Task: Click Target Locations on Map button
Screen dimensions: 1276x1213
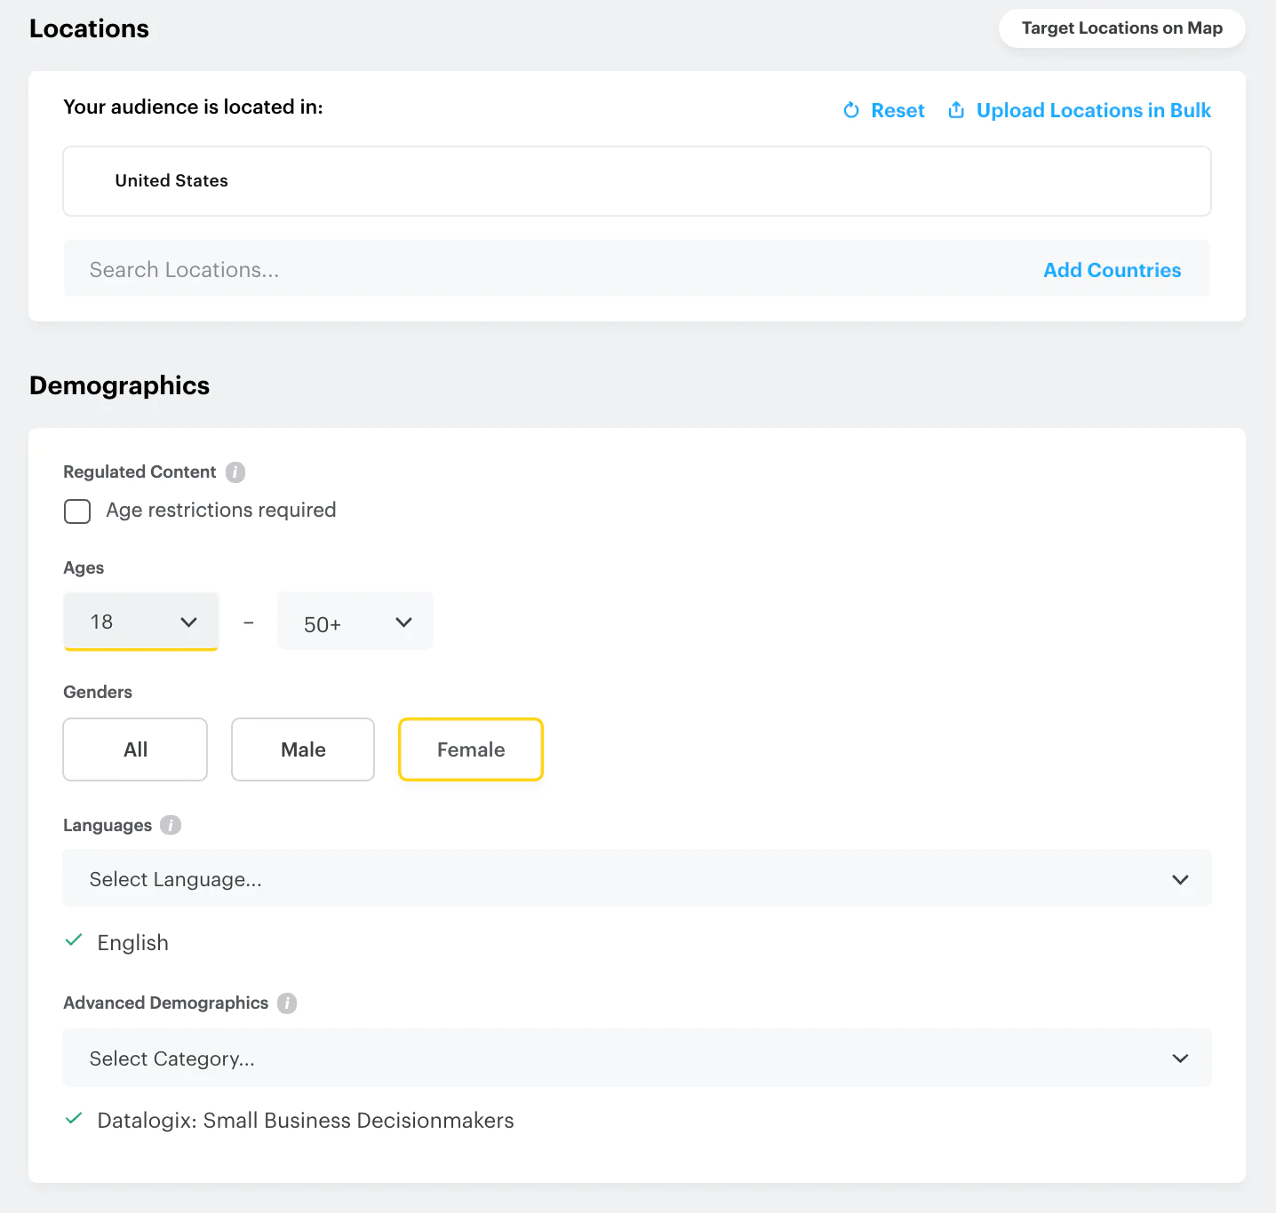Action: pyautogui.click(x=1121, y=28)
